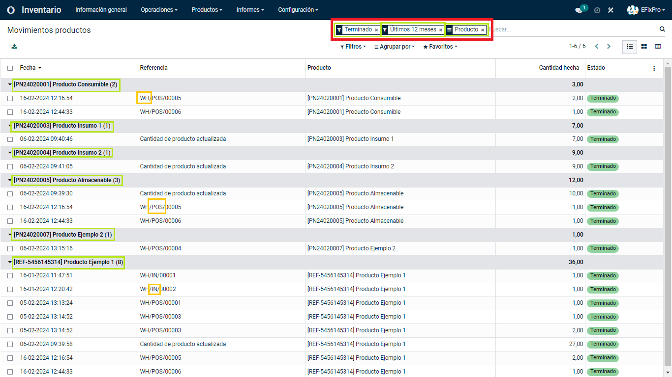Open the activities clock icon

pos(597,10)
